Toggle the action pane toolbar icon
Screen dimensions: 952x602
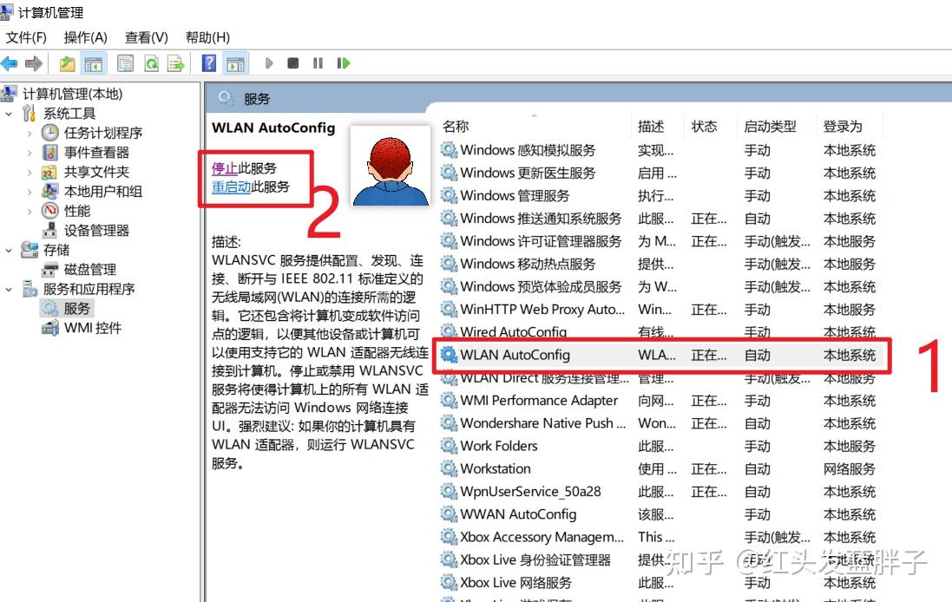click(235, 63)
